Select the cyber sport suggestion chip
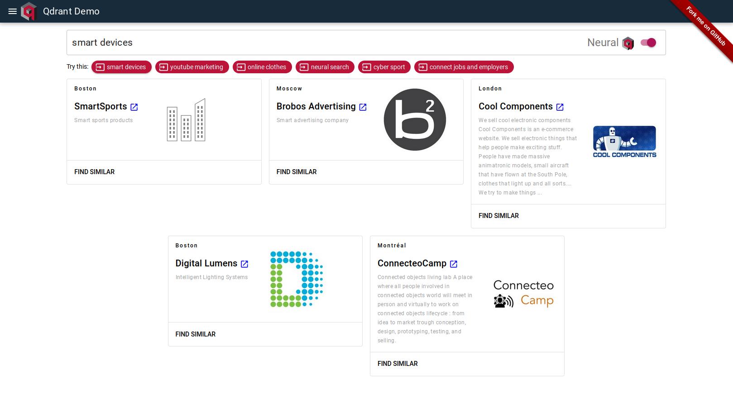733x398 pixels. pyautogui.click(x=384, y=67)
